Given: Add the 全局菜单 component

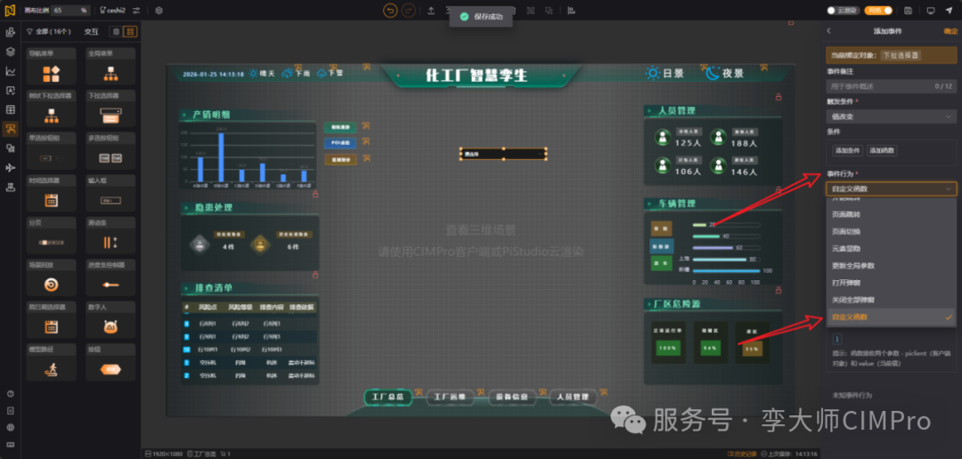Looking at the screenshot, I should tap(110, 66).
